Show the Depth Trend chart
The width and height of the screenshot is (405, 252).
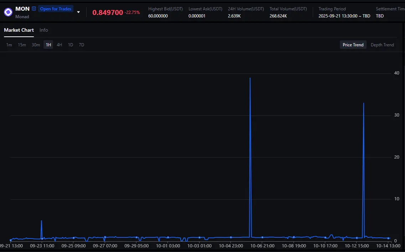click(x=382, y=45)
